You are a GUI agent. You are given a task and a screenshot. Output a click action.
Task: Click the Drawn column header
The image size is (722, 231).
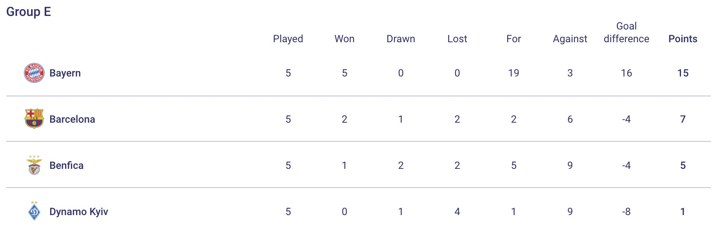(x=401, y=39)
